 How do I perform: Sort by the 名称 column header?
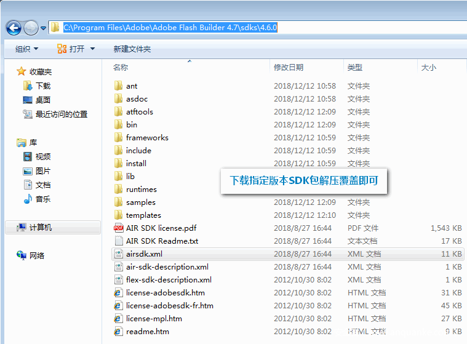[121, 67]
